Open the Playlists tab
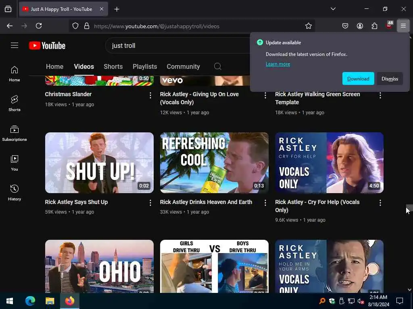This screenshot has width=413, height=309. point(145,66)
